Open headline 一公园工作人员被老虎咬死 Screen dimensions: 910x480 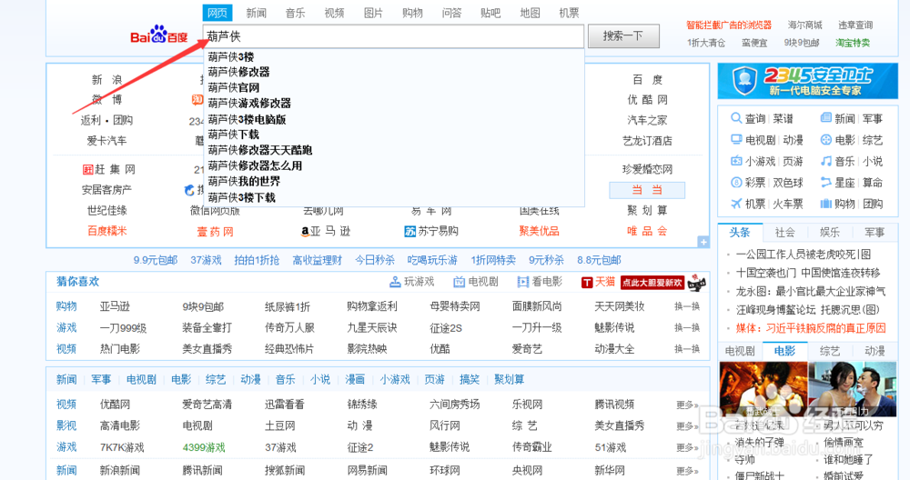804,255
